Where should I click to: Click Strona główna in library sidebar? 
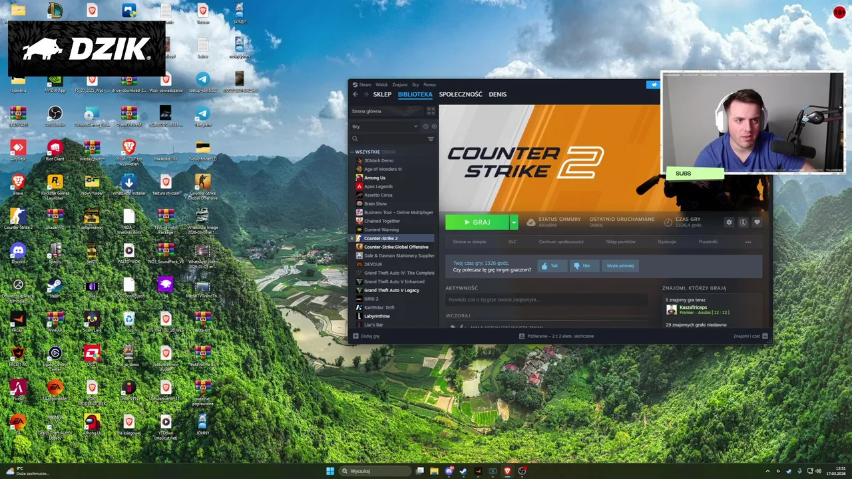pos(387,111)
